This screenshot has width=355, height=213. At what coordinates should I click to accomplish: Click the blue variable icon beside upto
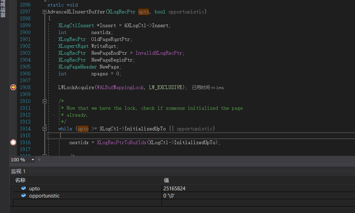pos(23,188)
